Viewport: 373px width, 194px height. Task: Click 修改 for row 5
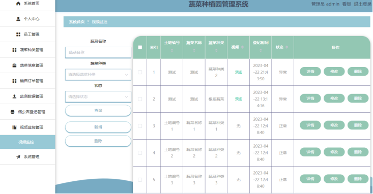click(x=334, y=179)
